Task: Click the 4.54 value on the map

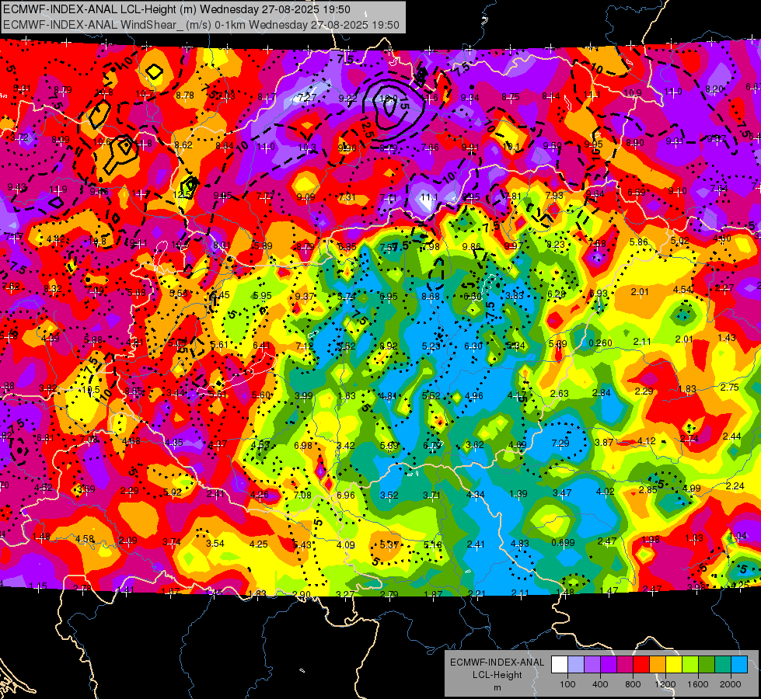Action: (682, 290)
